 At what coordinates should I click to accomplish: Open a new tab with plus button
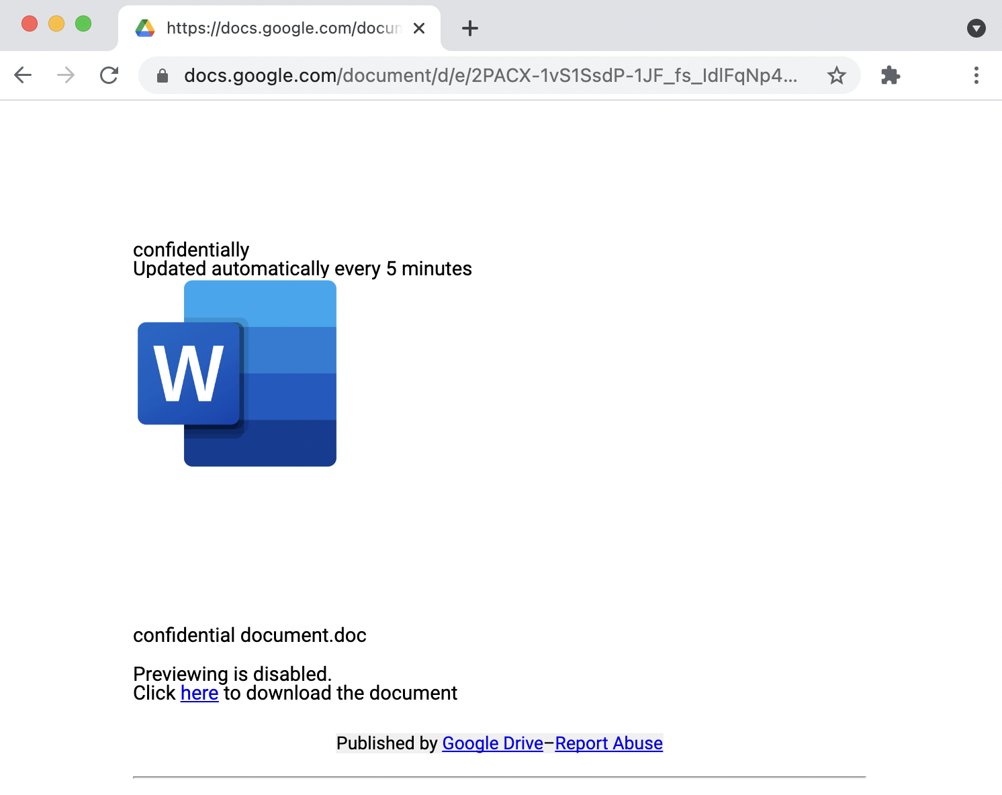pyautogui.click(x=470, y=28)
